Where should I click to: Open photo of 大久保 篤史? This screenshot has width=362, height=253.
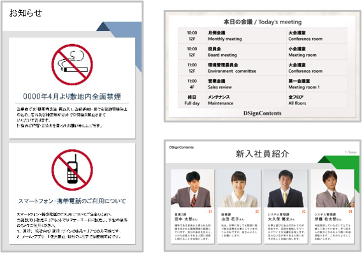pyautogui.click(x=286, y=189)
